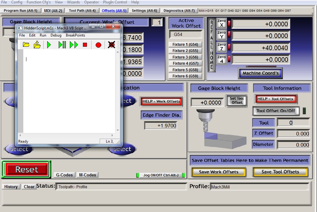Toggle Tool Offset On/Off

point(276,111)
